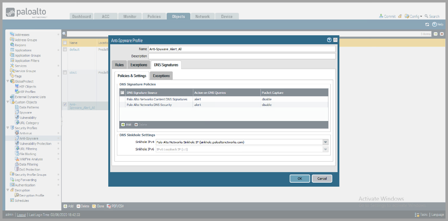Open the Exceptions sub-tab beside Policies & Settings

pos(161,76)
